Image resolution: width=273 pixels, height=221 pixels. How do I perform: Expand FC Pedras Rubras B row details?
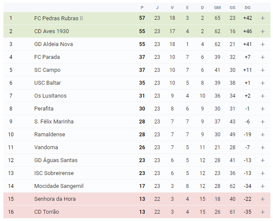[263, 18]
